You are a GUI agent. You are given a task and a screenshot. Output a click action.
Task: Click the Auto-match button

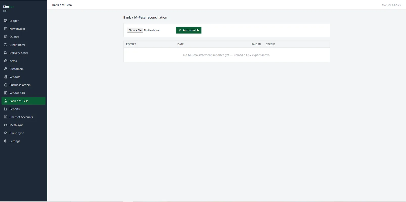pos(189,30)
